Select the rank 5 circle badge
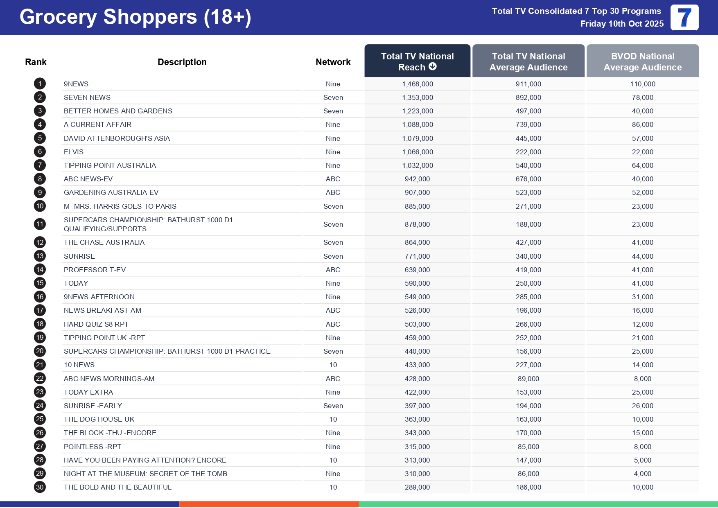The image size is (718, 508). pyautogui.click(x=40, y=138)
